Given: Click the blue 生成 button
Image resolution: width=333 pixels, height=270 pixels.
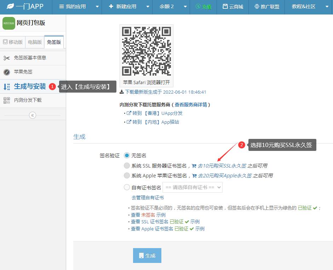Looking at the screenshot, I should [x=147, y=256].
